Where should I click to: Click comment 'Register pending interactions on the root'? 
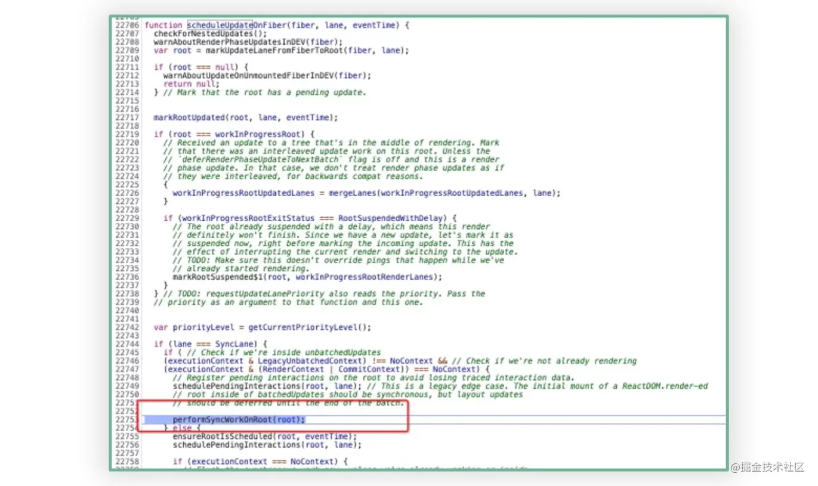[373, 377]
